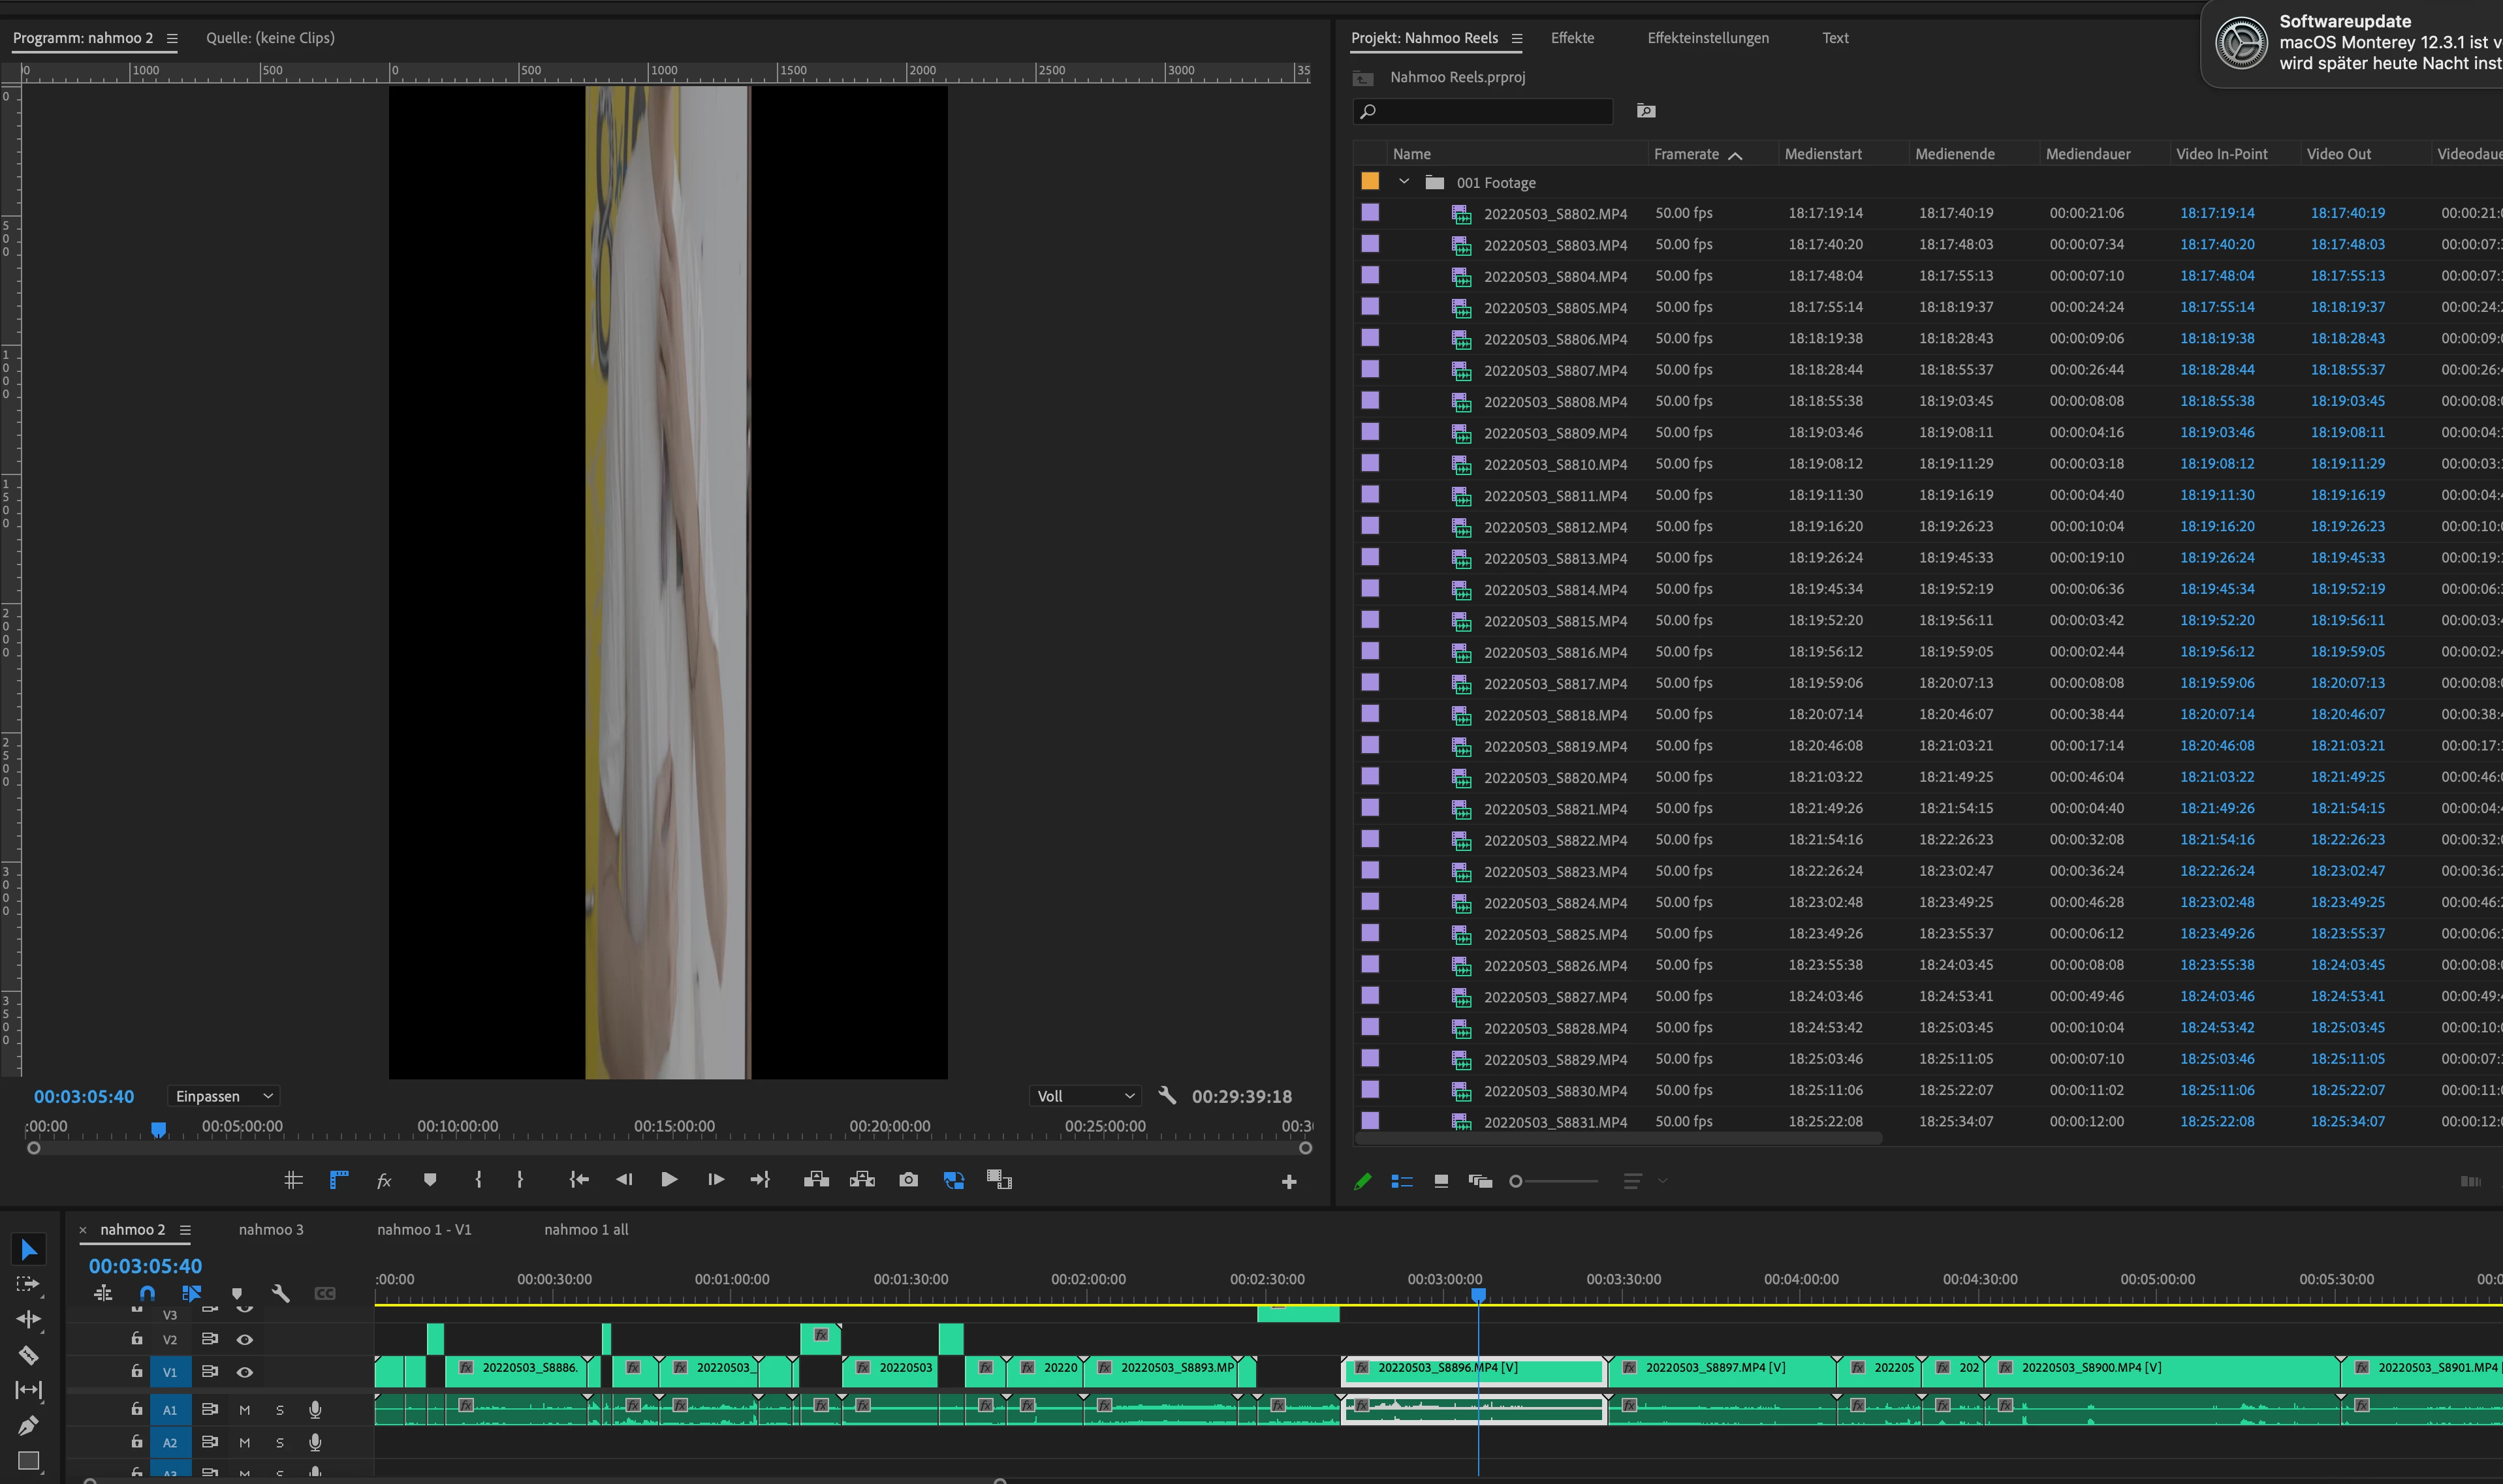Collapse the 001 Footage bin

pos(1404,182)
